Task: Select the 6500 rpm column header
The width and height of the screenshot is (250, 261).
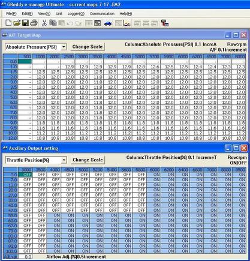Action: [210, 56]
